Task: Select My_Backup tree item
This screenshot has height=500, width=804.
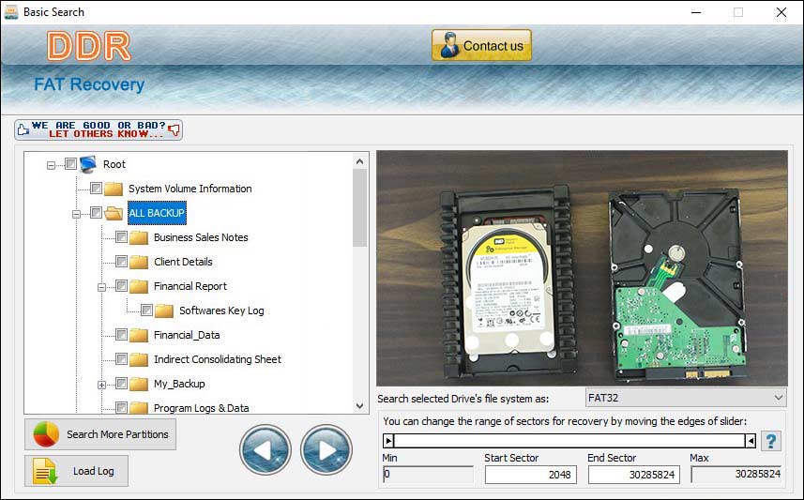Action: click(179, 384)
